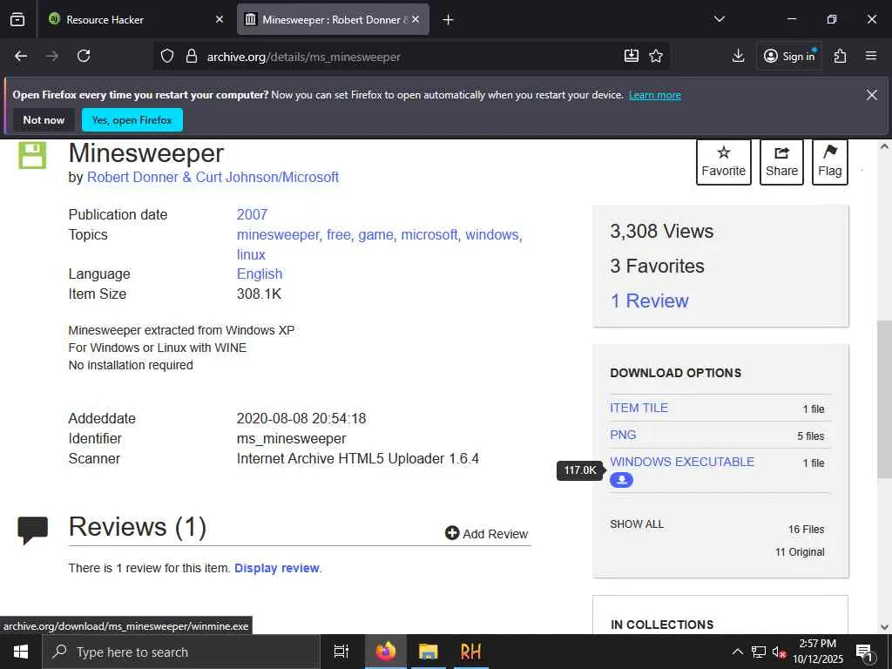The image size is (892, 669).
Task: Show hidden tray icons chevron
Action: [737, 652]
